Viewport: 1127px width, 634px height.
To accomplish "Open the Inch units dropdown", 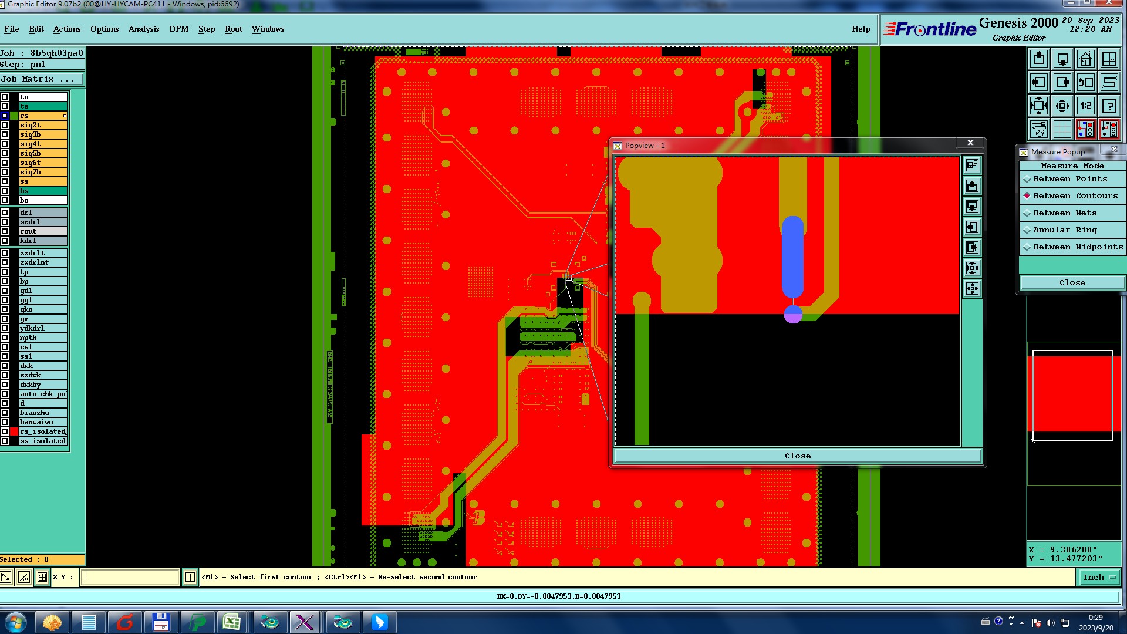I will click(x=1099, y=578).
